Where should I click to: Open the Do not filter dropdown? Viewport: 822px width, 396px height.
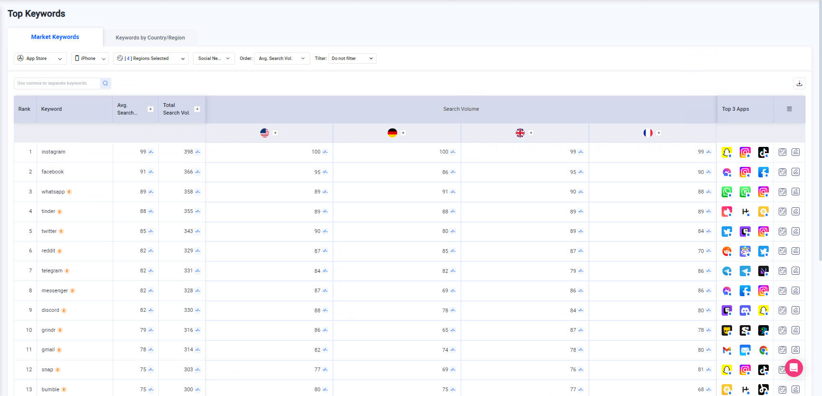pos(352,58)
